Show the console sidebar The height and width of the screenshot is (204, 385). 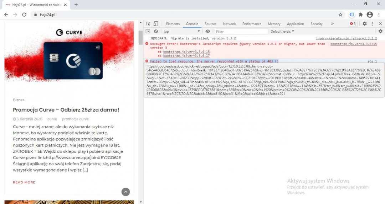pyautogui.click(x=148, y=31)
